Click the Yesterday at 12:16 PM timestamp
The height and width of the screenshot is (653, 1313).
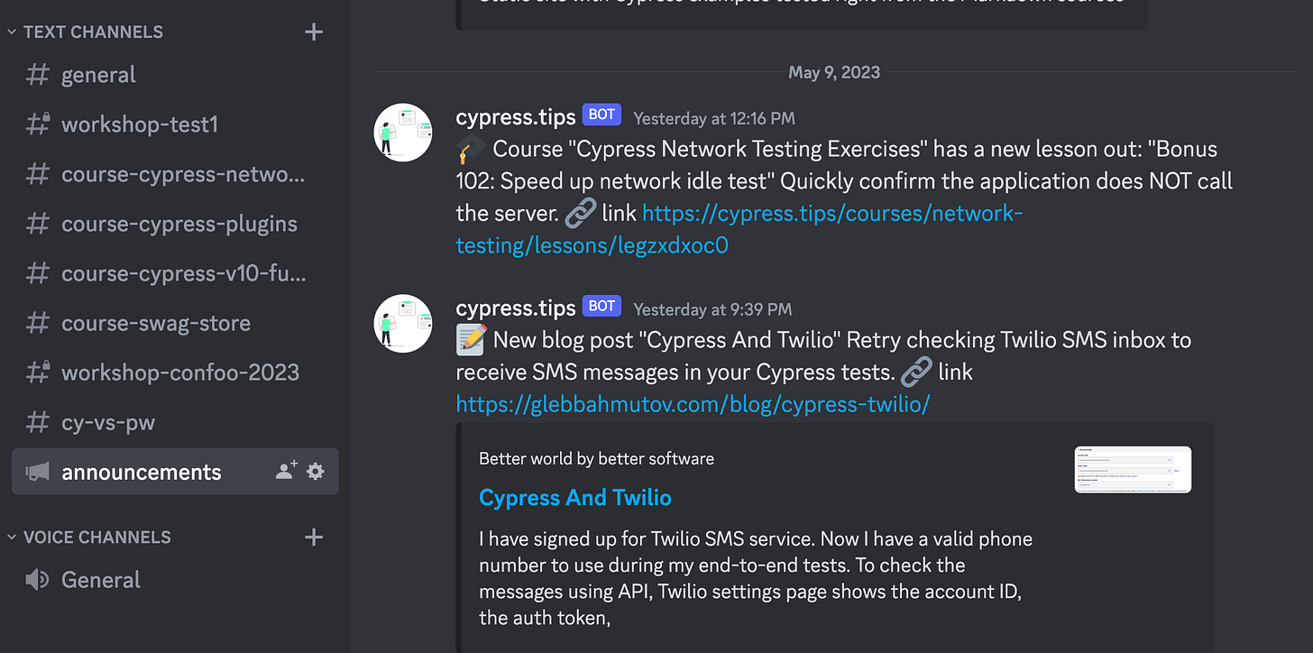click(714, 118)
